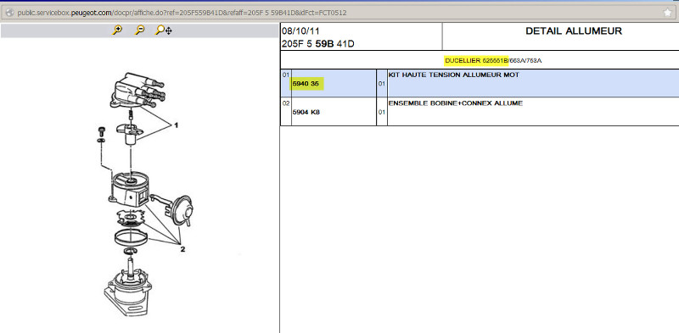Image resolution: width=679 pixels, height=333 pixels.
Task: Click callout number 2 in the diagram
Action: click(x=182, y=249)
